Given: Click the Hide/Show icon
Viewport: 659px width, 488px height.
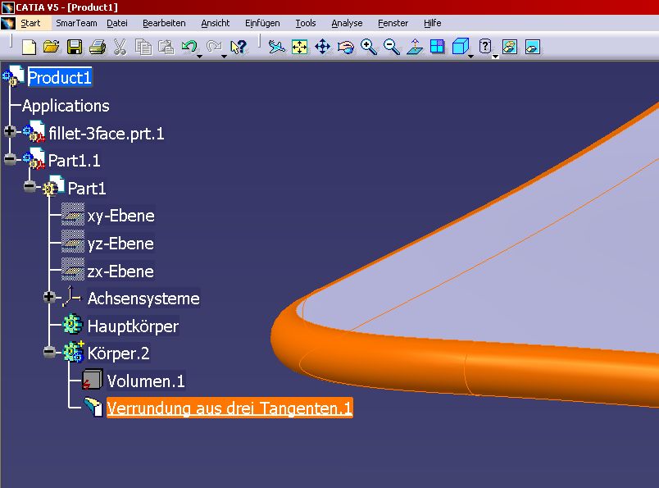Looking at the screenshot, I should [x=509, y=47].
